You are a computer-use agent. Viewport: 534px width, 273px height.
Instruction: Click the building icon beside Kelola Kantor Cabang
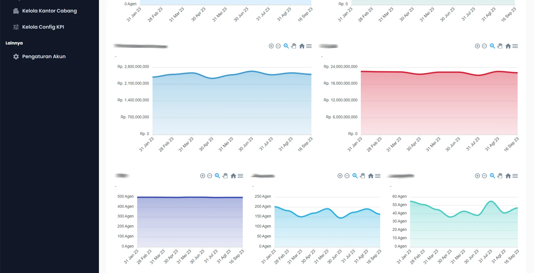point(16,11)
